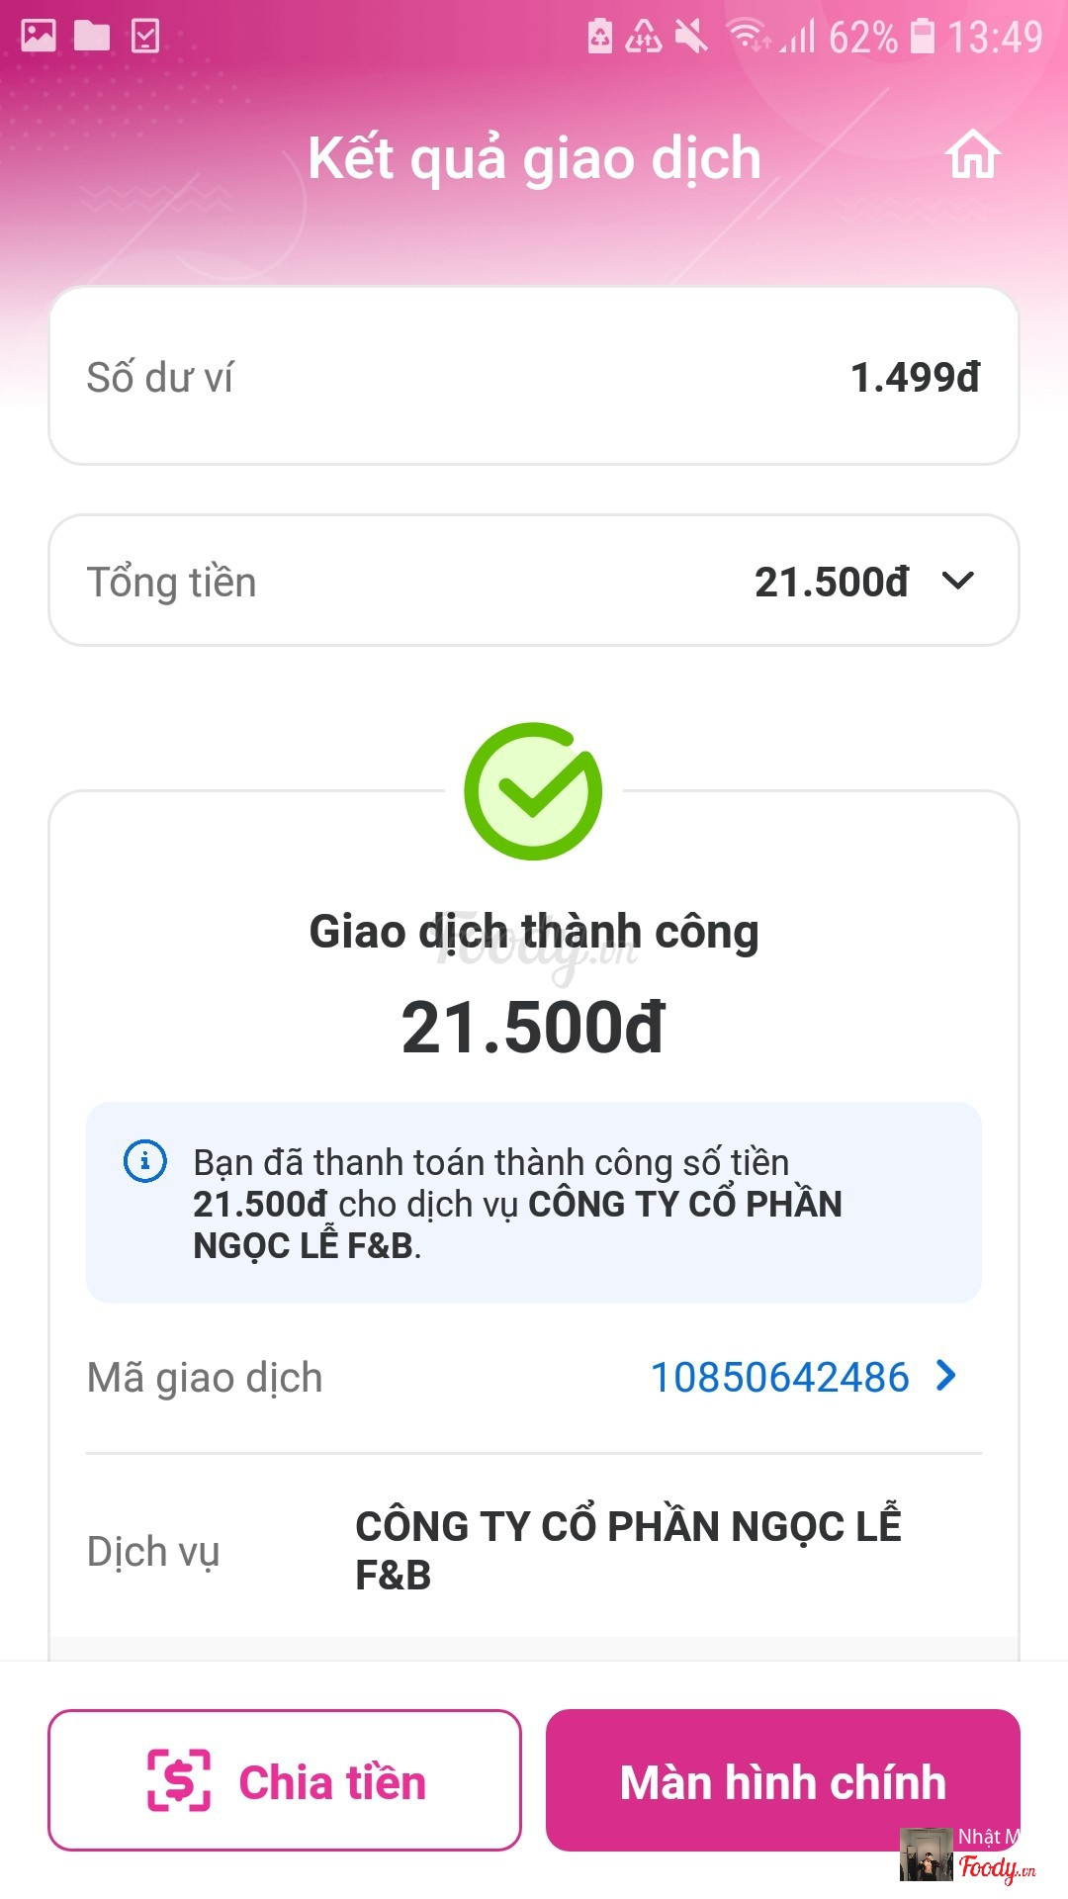The height and width of the screenshot is (1899, 1068).
Task: Expand the Tổng tiền 21.500đ row
Action: pyautogui.click(x=534, y=581)
